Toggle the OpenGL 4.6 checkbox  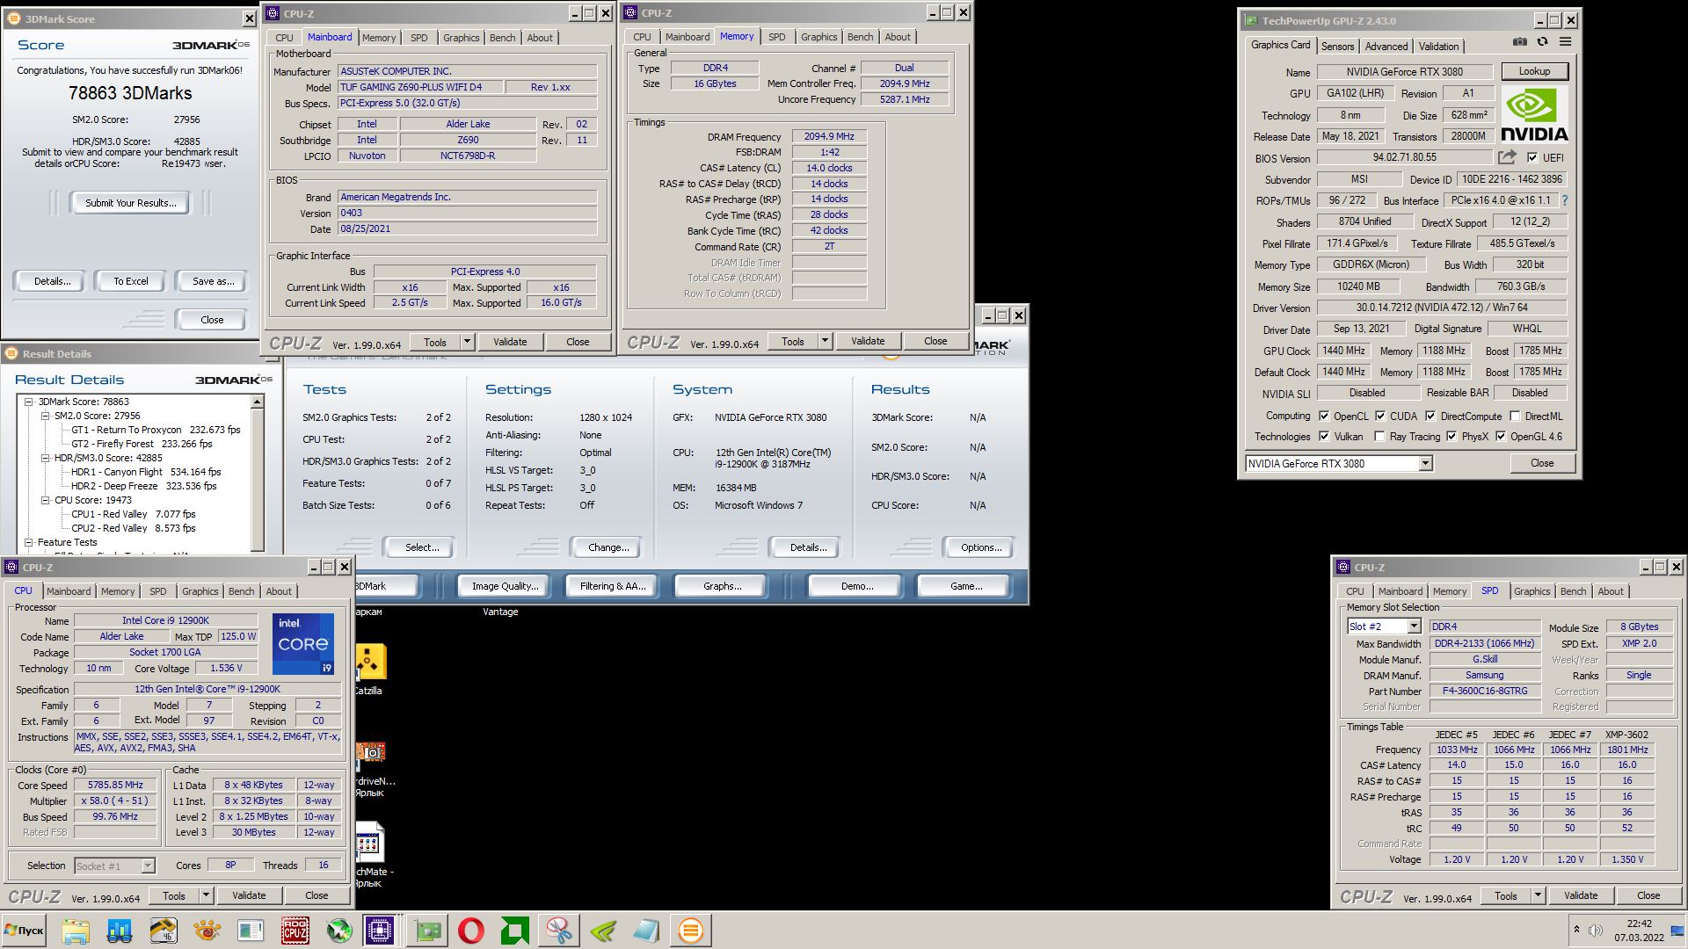coord(1501,437)
